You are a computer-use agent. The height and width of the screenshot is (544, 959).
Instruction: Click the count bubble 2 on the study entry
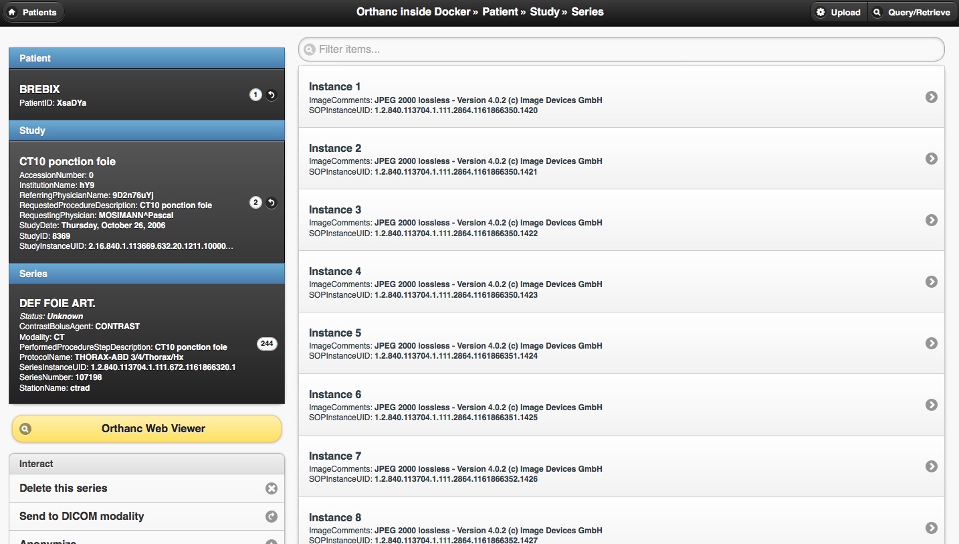[255, 203]
